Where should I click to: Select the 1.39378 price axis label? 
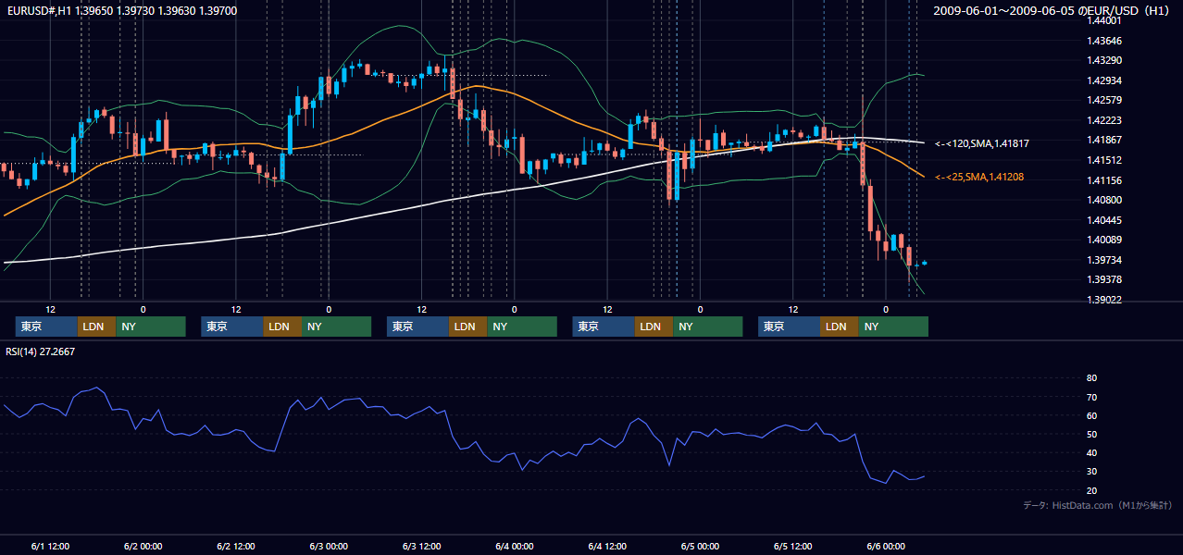tap(1104, 279)
